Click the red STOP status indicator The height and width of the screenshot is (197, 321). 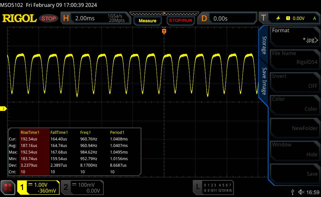click(x=49, y=18)
